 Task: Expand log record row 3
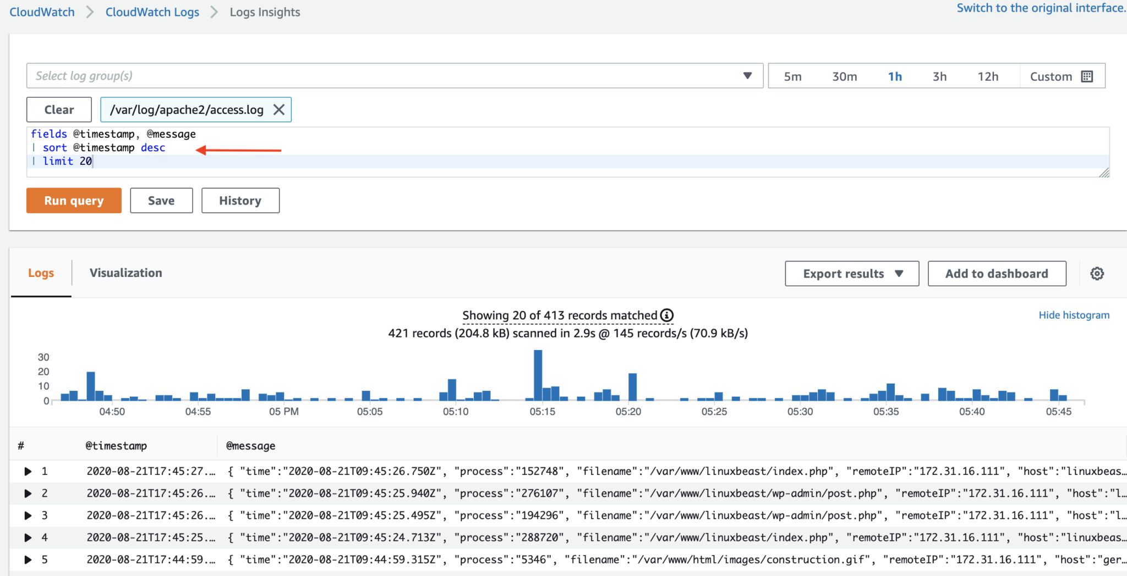pyautogui.click(x=28, y=516)
